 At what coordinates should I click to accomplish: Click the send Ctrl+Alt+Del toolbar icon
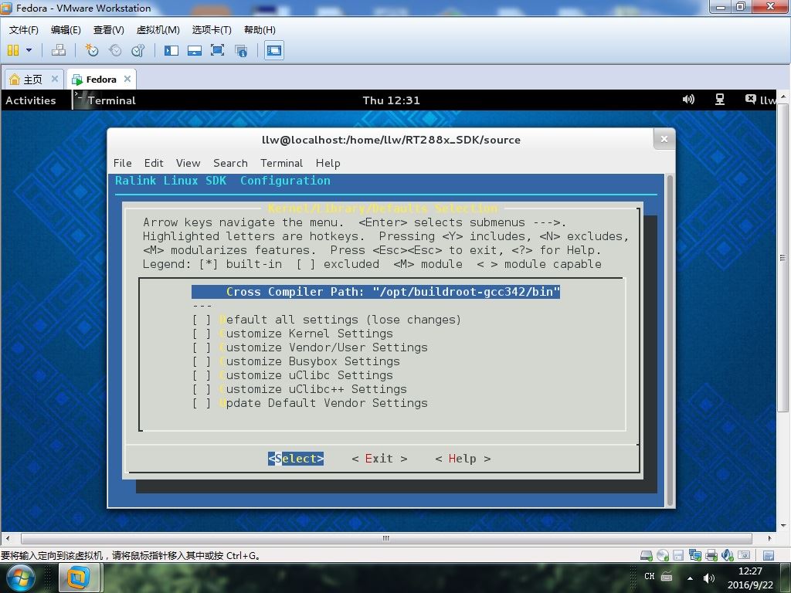click(x=59, y=50)
